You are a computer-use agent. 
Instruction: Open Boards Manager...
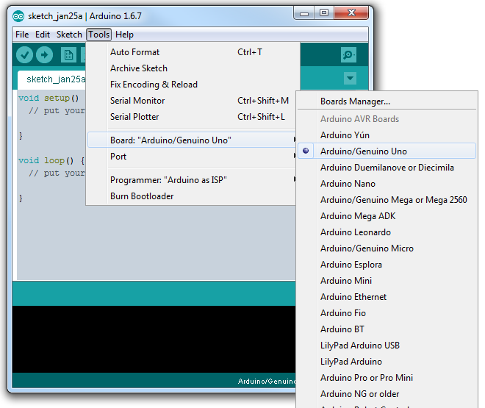(387, 101)
